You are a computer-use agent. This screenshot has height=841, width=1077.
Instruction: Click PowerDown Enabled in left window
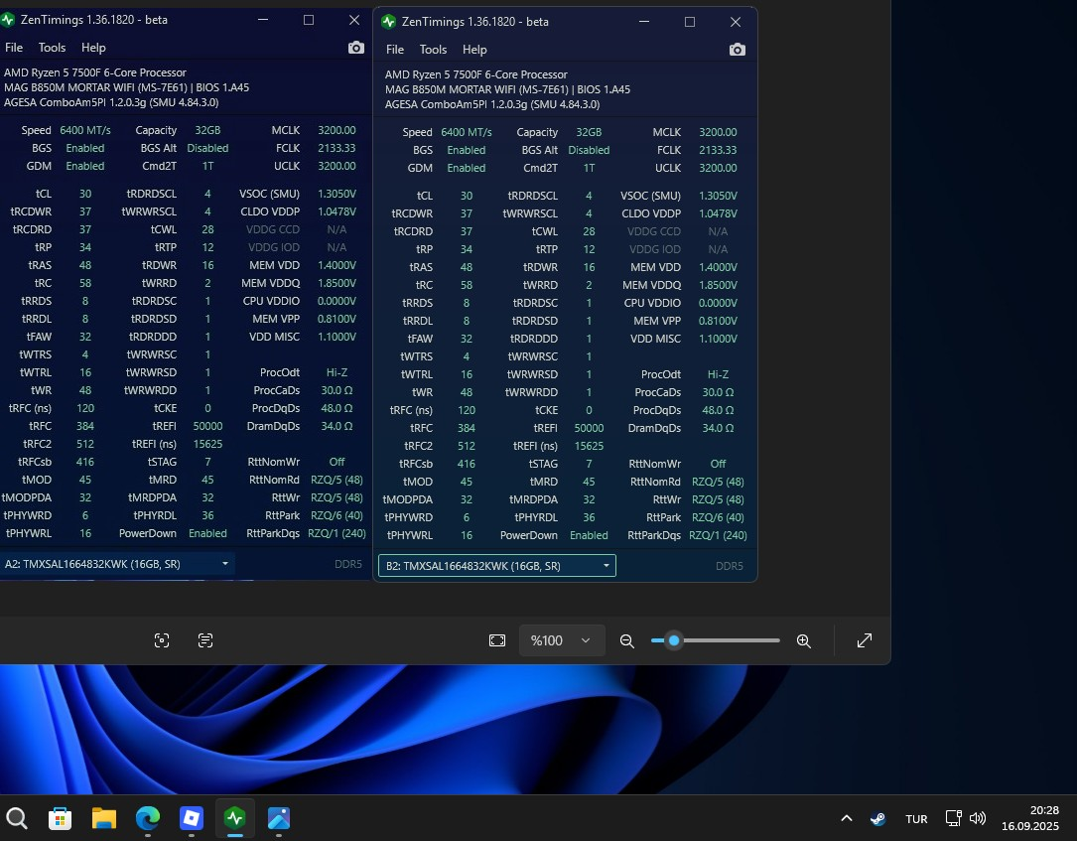click(x=207, y=533)
